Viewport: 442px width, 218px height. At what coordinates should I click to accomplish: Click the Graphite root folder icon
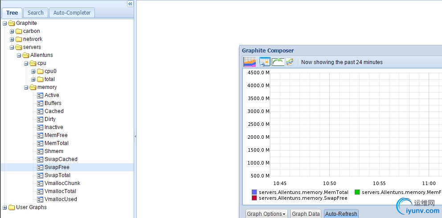(12, 23)
